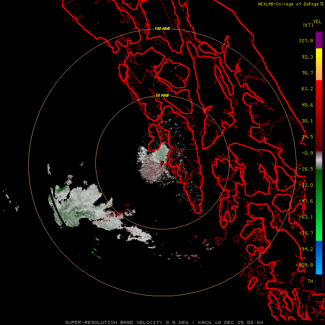Click the purple segment of velocity color bar
Screen dimensions: 325x325
click(319, 40)
